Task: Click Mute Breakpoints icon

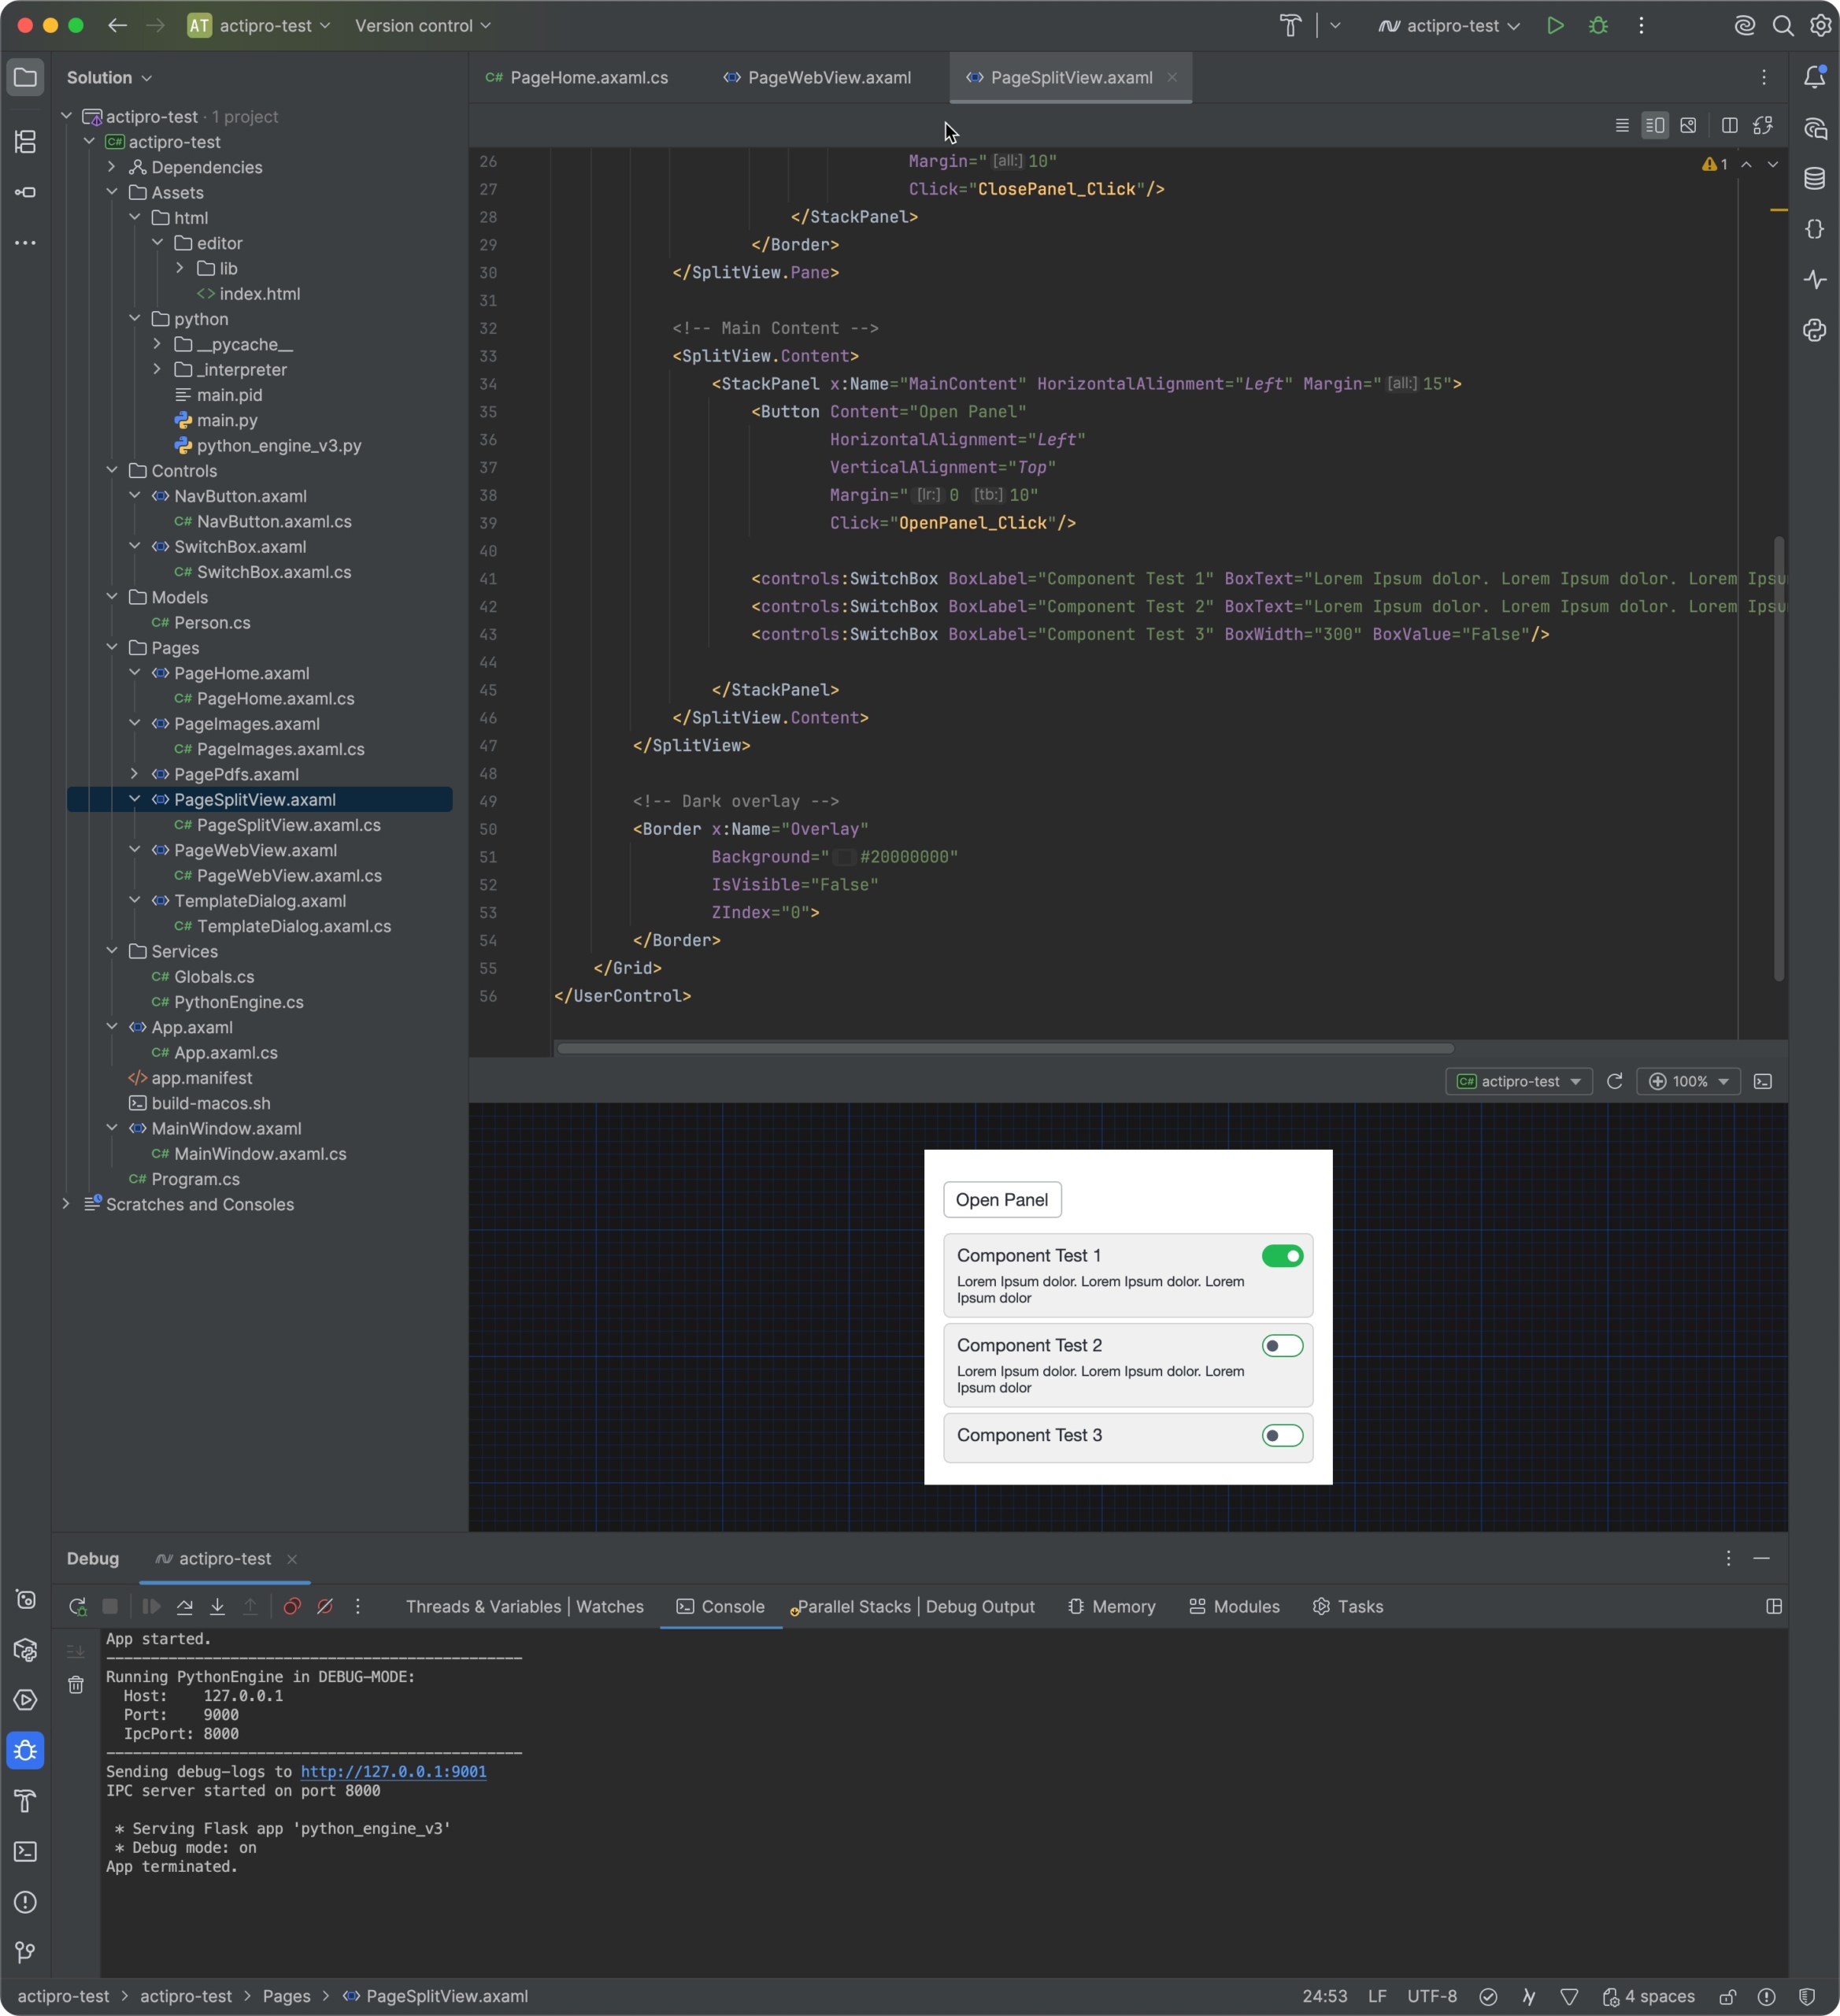Action: click(x=325, y=1606)
